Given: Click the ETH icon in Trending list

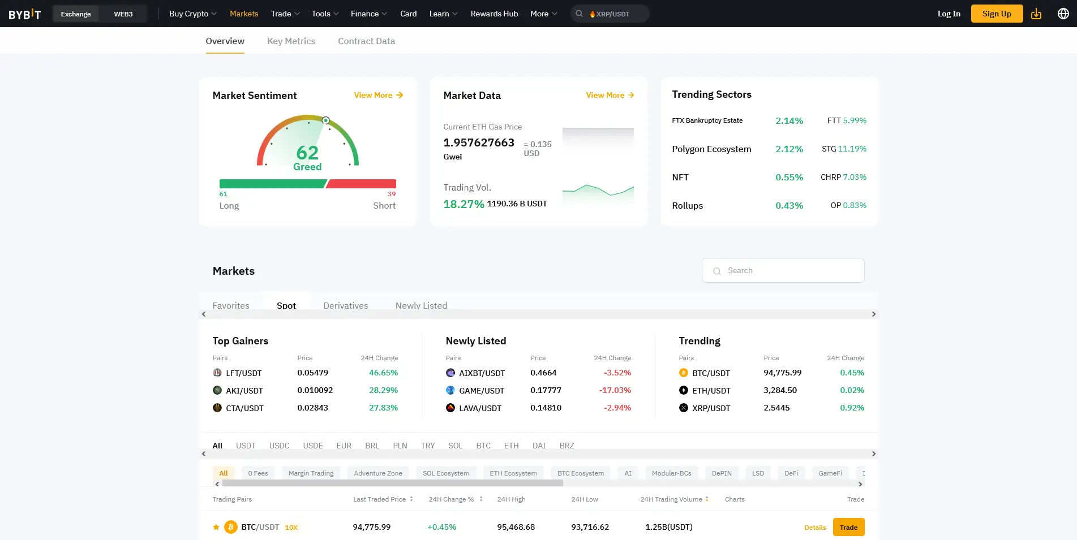Looking at the screenshot, I should tap(684, 390).
